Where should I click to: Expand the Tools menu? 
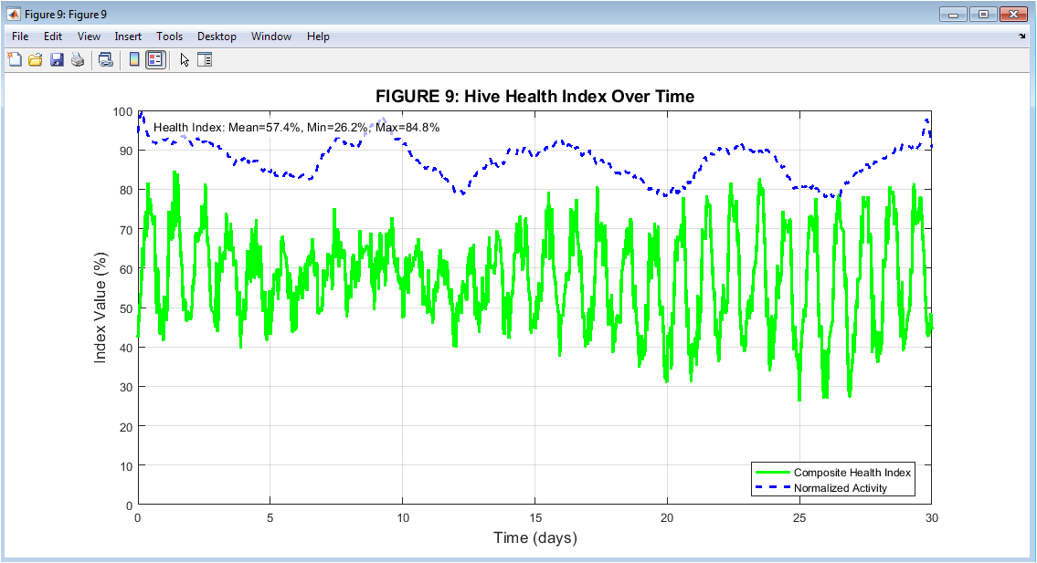[169, 36]
